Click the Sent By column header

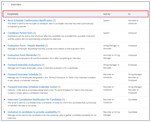coord(107,14)
